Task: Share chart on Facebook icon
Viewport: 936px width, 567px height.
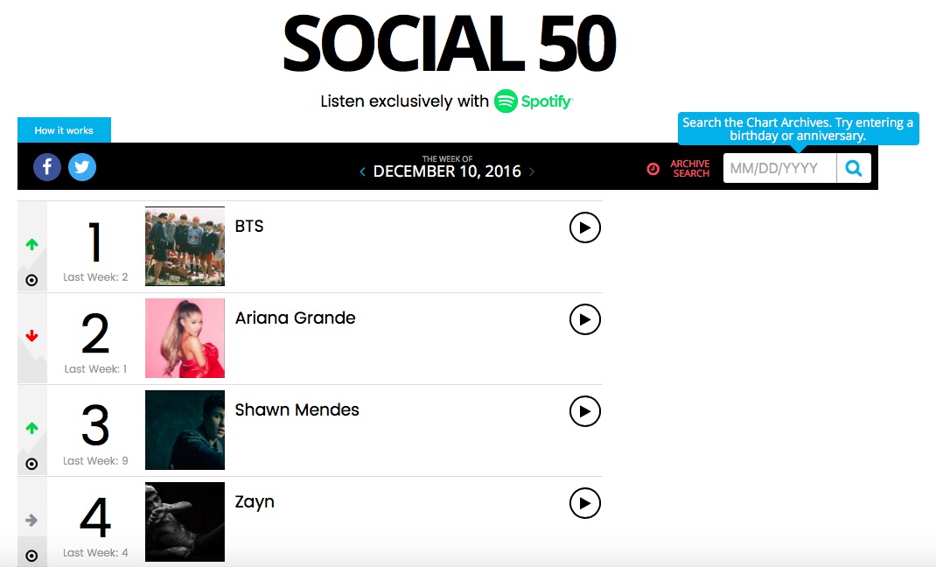Action: point(47,166)
